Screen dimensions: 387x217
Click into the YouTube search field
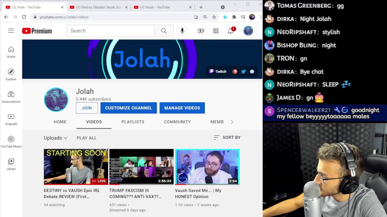click(110, 31)
